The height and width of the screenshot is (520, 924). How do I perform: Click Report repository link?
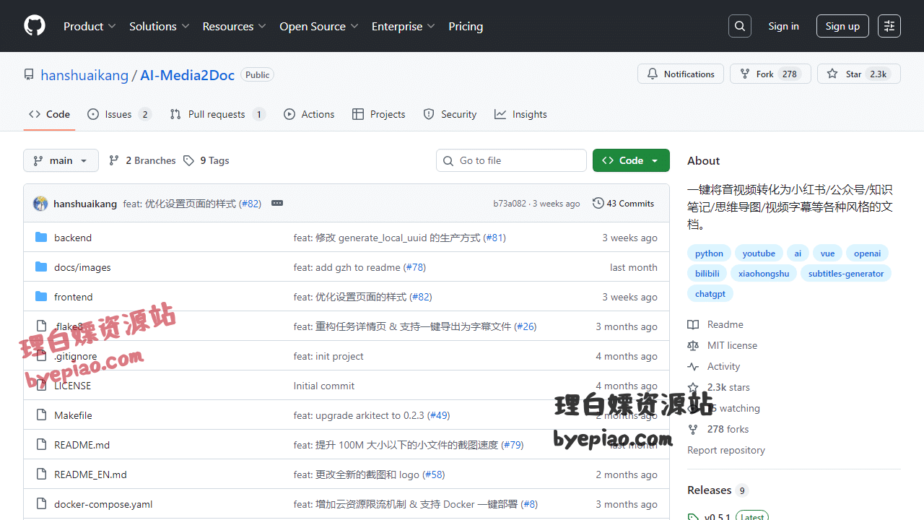click(x=726, y=450)
